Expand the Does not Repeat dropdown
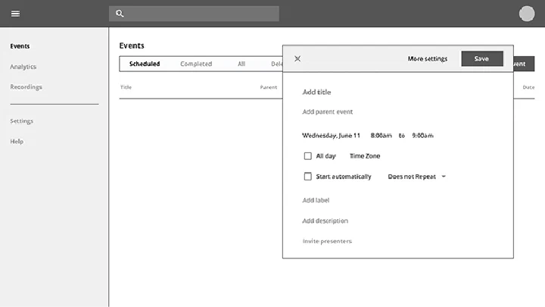Screen dimensions: 545x307 416,177
